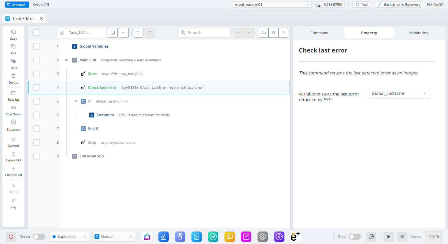Move the command with Row Up
448x244 pixels.
pyautogui.click(x=13, y=93)
